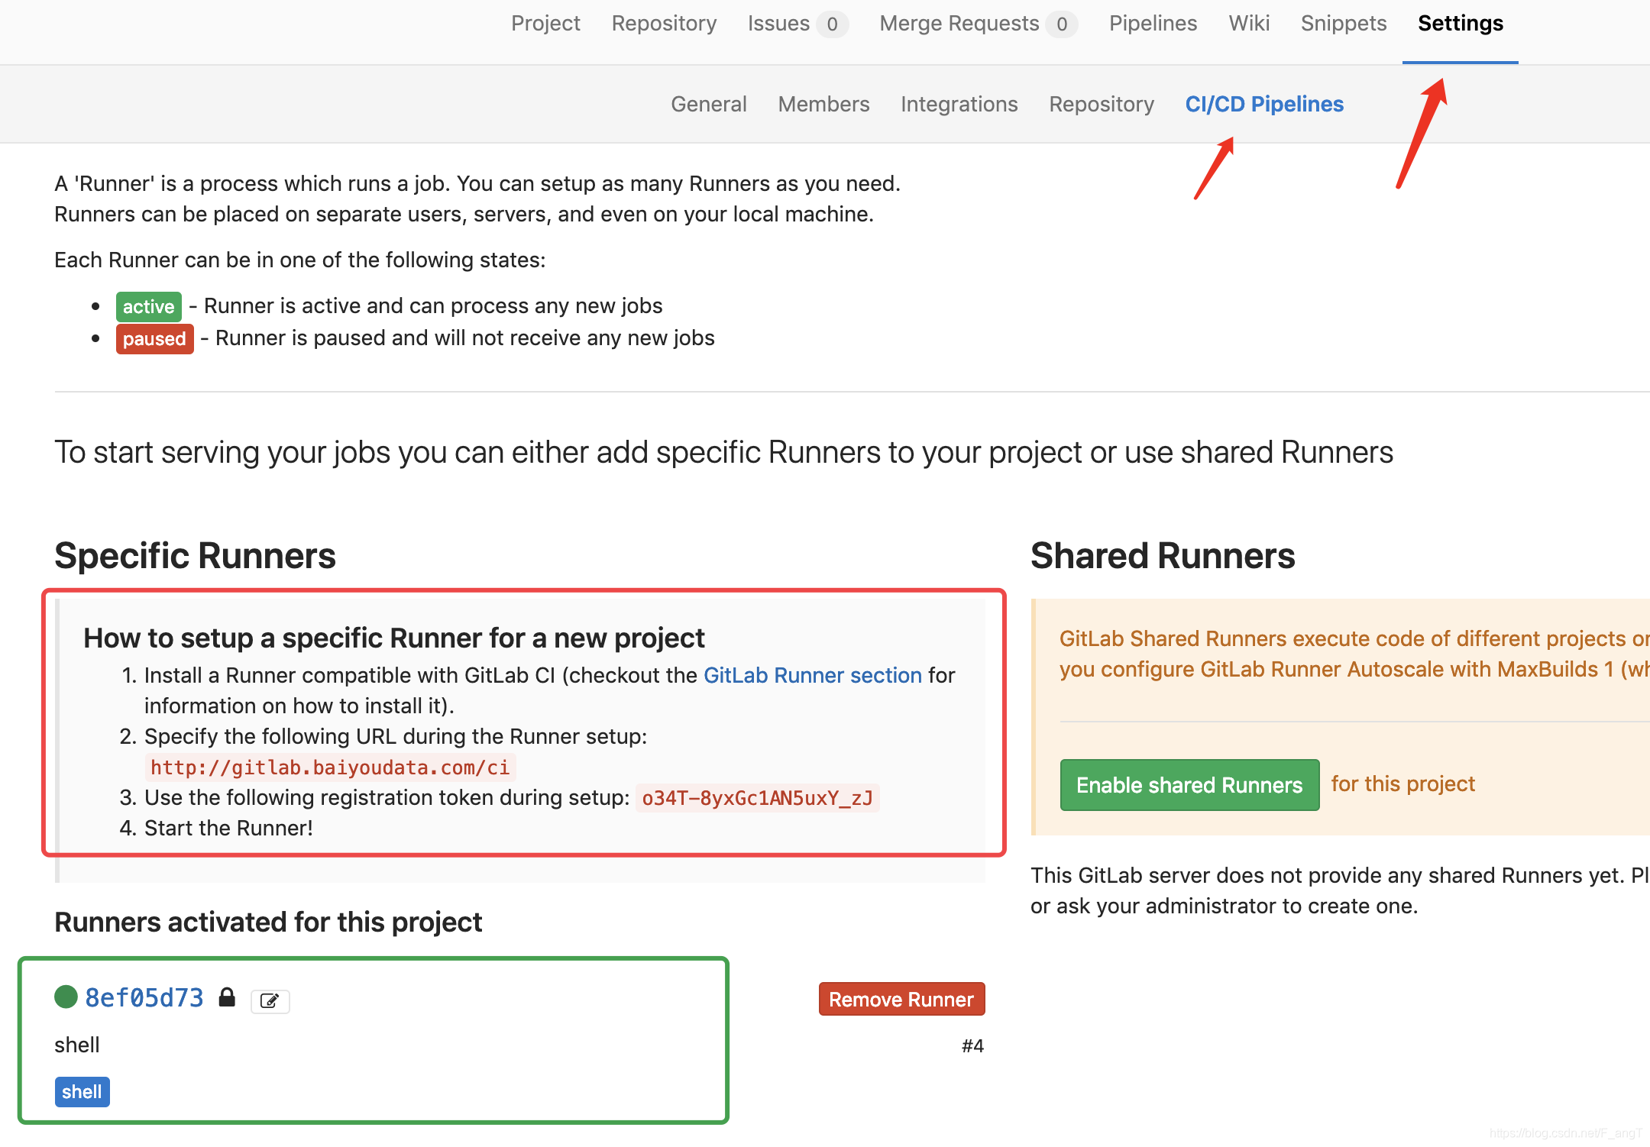Click the green active state label
Screen dimensions: 1650x1147
(148, 307)
